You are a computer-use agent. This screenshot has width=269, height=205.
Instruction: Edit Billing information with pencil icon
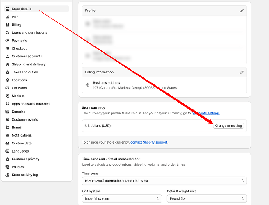point(242,72)
